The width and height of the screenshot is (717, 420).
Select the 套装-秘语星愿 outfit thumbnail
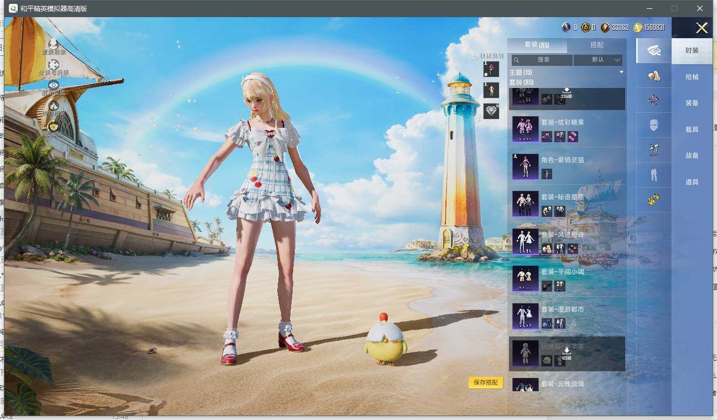coord(525,204)
